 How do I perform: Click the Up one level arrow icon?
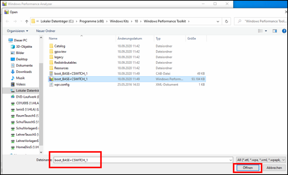[x=26, y=21]
